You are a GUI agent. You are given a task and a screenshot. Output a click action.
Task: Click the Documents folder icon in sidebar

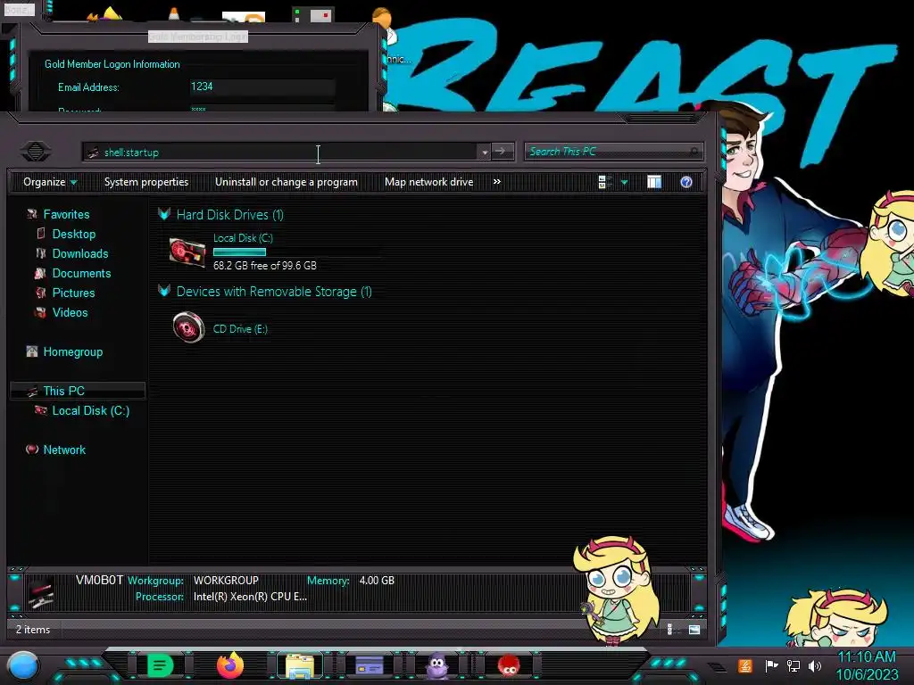pos(40,273)
